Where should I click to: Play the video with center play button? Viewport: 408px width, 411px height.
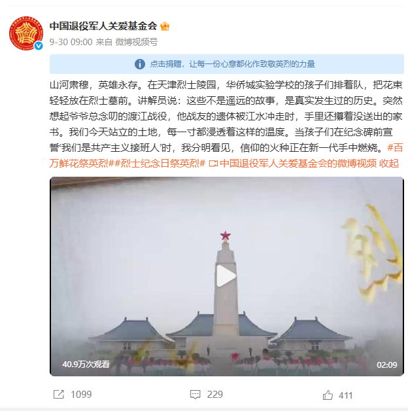(226, 276)
